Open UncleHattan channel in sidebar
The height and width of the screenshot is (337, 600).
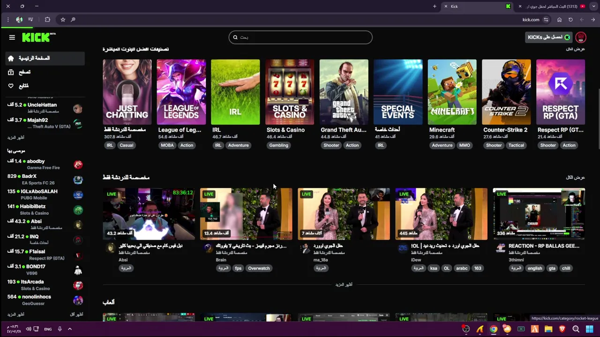click(x=45, y=108)
